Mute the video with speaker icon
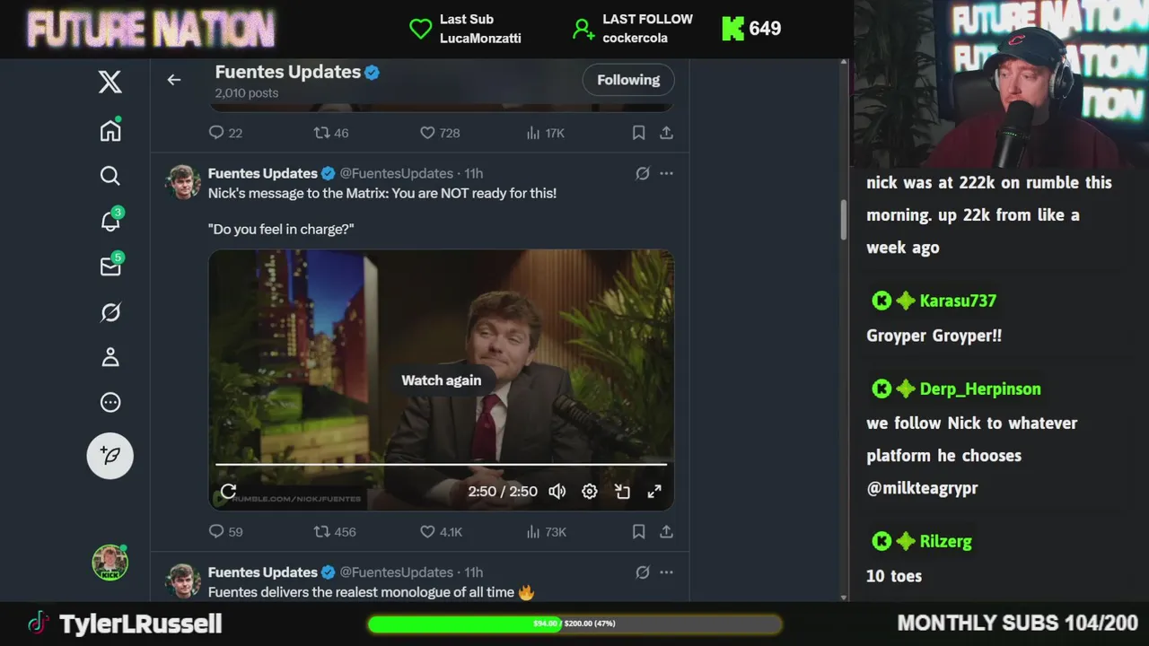The image size is (1149, 646). (x=557, y=492)
